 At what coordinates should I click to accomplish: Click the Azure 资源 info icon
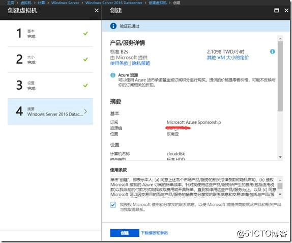pyautogui.click(x=113, y=75)
